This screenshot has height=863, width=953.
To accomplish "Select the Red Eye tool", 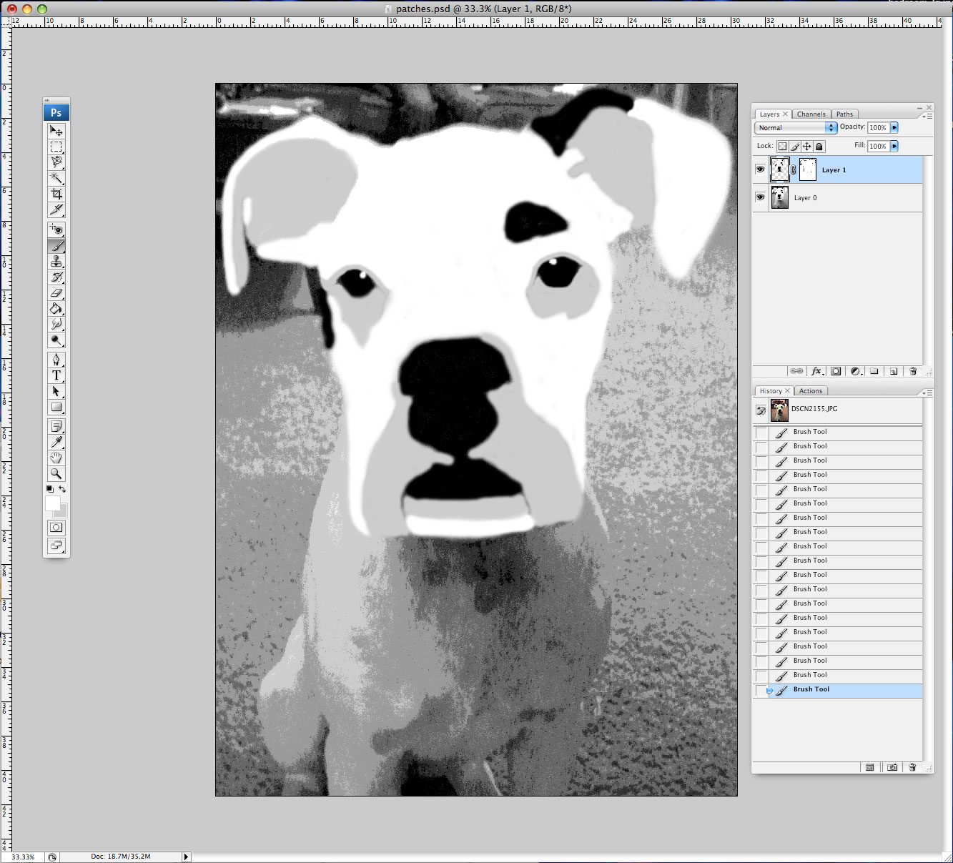I will tap(56, 230).
